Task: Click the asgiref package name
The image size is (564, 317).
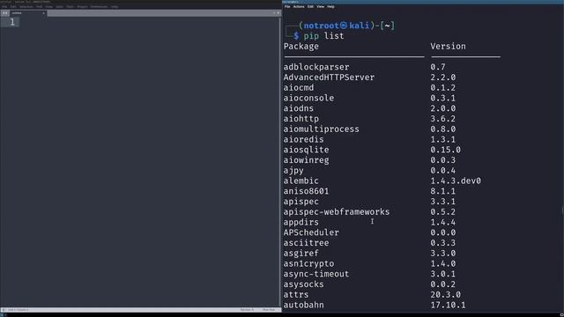Action: (301, 254)
